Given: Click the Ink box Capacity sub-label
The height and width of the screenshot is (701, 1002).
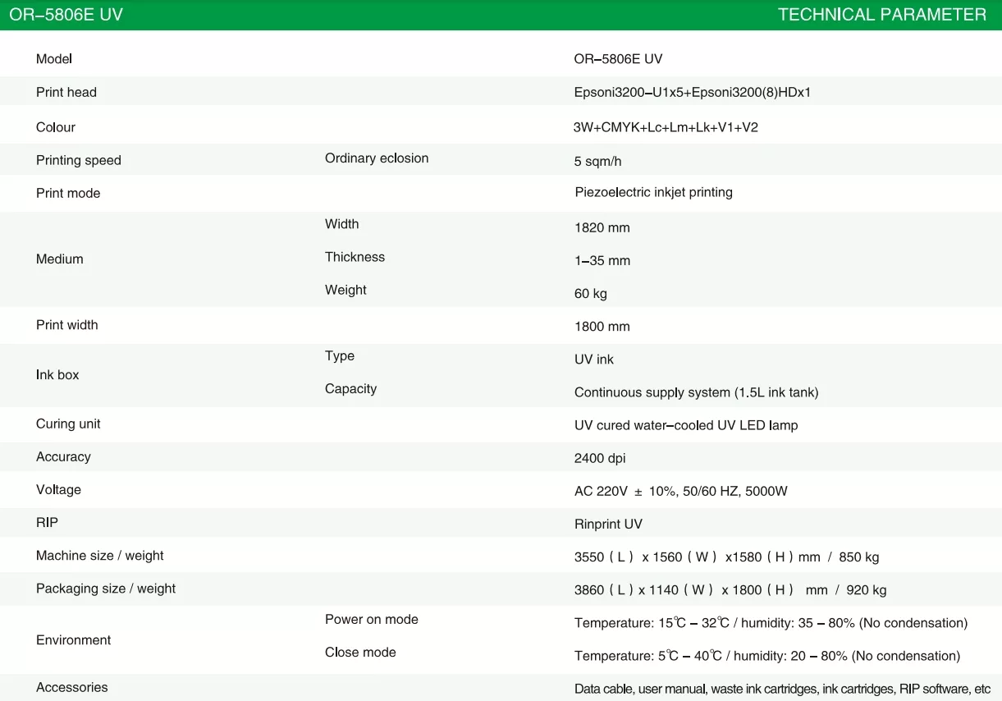Looking at the screenshot, I should [x=350, y=389].
